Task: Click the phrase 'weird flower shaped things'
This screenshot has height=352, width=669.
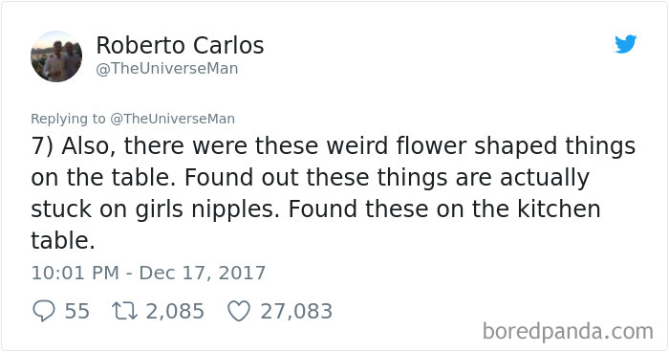Action: 481,146
